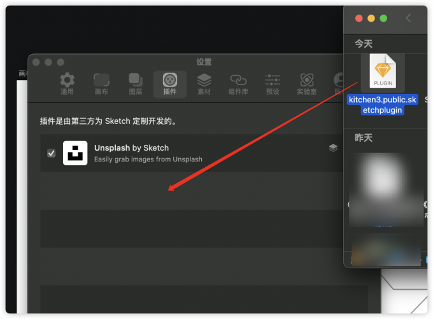Click the kitchen3.public.sketchplugin file name

pos(383,105)
